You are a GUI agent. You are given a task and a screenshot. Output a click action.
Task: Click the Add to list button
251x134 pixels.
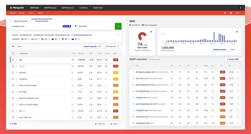click(100, 124)
